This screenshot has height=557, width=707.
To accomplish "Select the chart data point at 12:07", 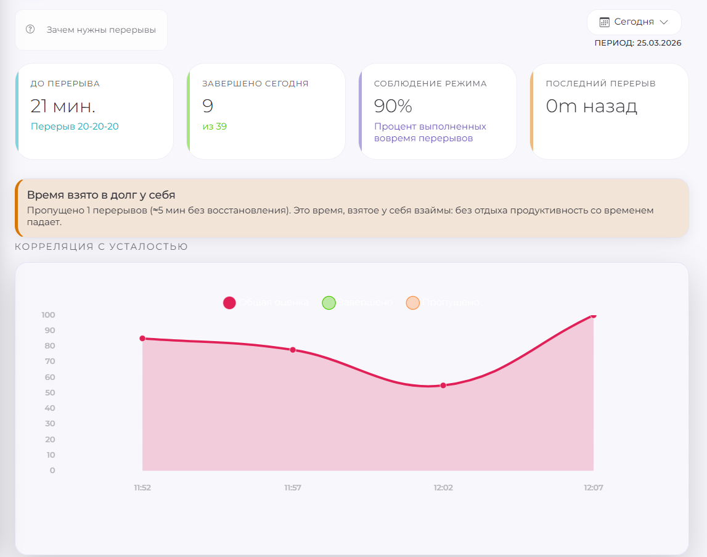I will pos(594,316).
